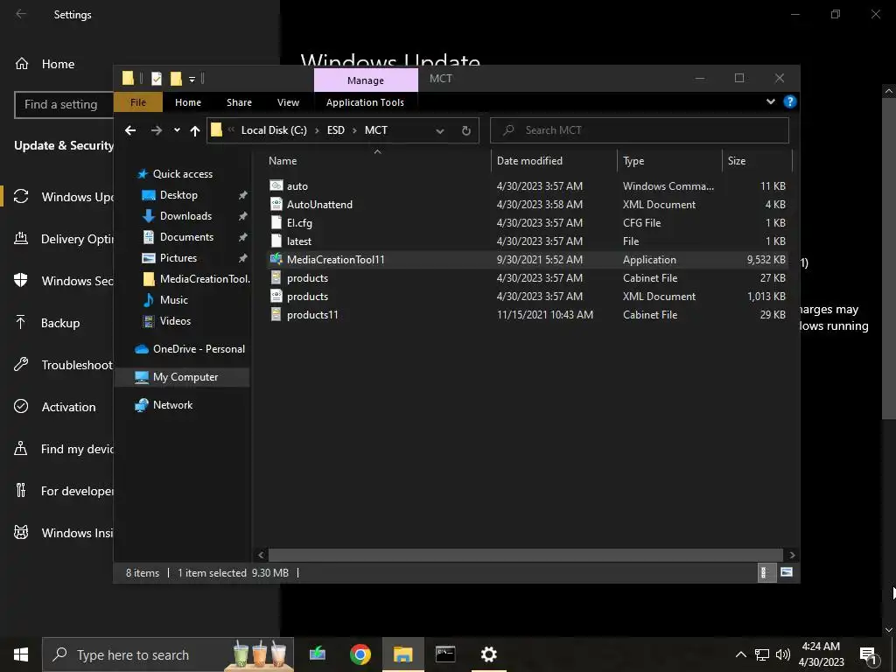Click the Search MCT box
The height and width of the screenshot is (672, 896).
pos(640,130)
